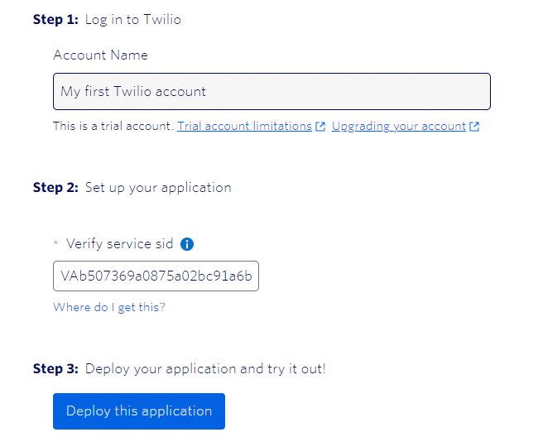Image resolution: width=538 pixels, height=437 pixels.
Task: Click the Log in to Twilio text
Action: (x=133, y=20)
